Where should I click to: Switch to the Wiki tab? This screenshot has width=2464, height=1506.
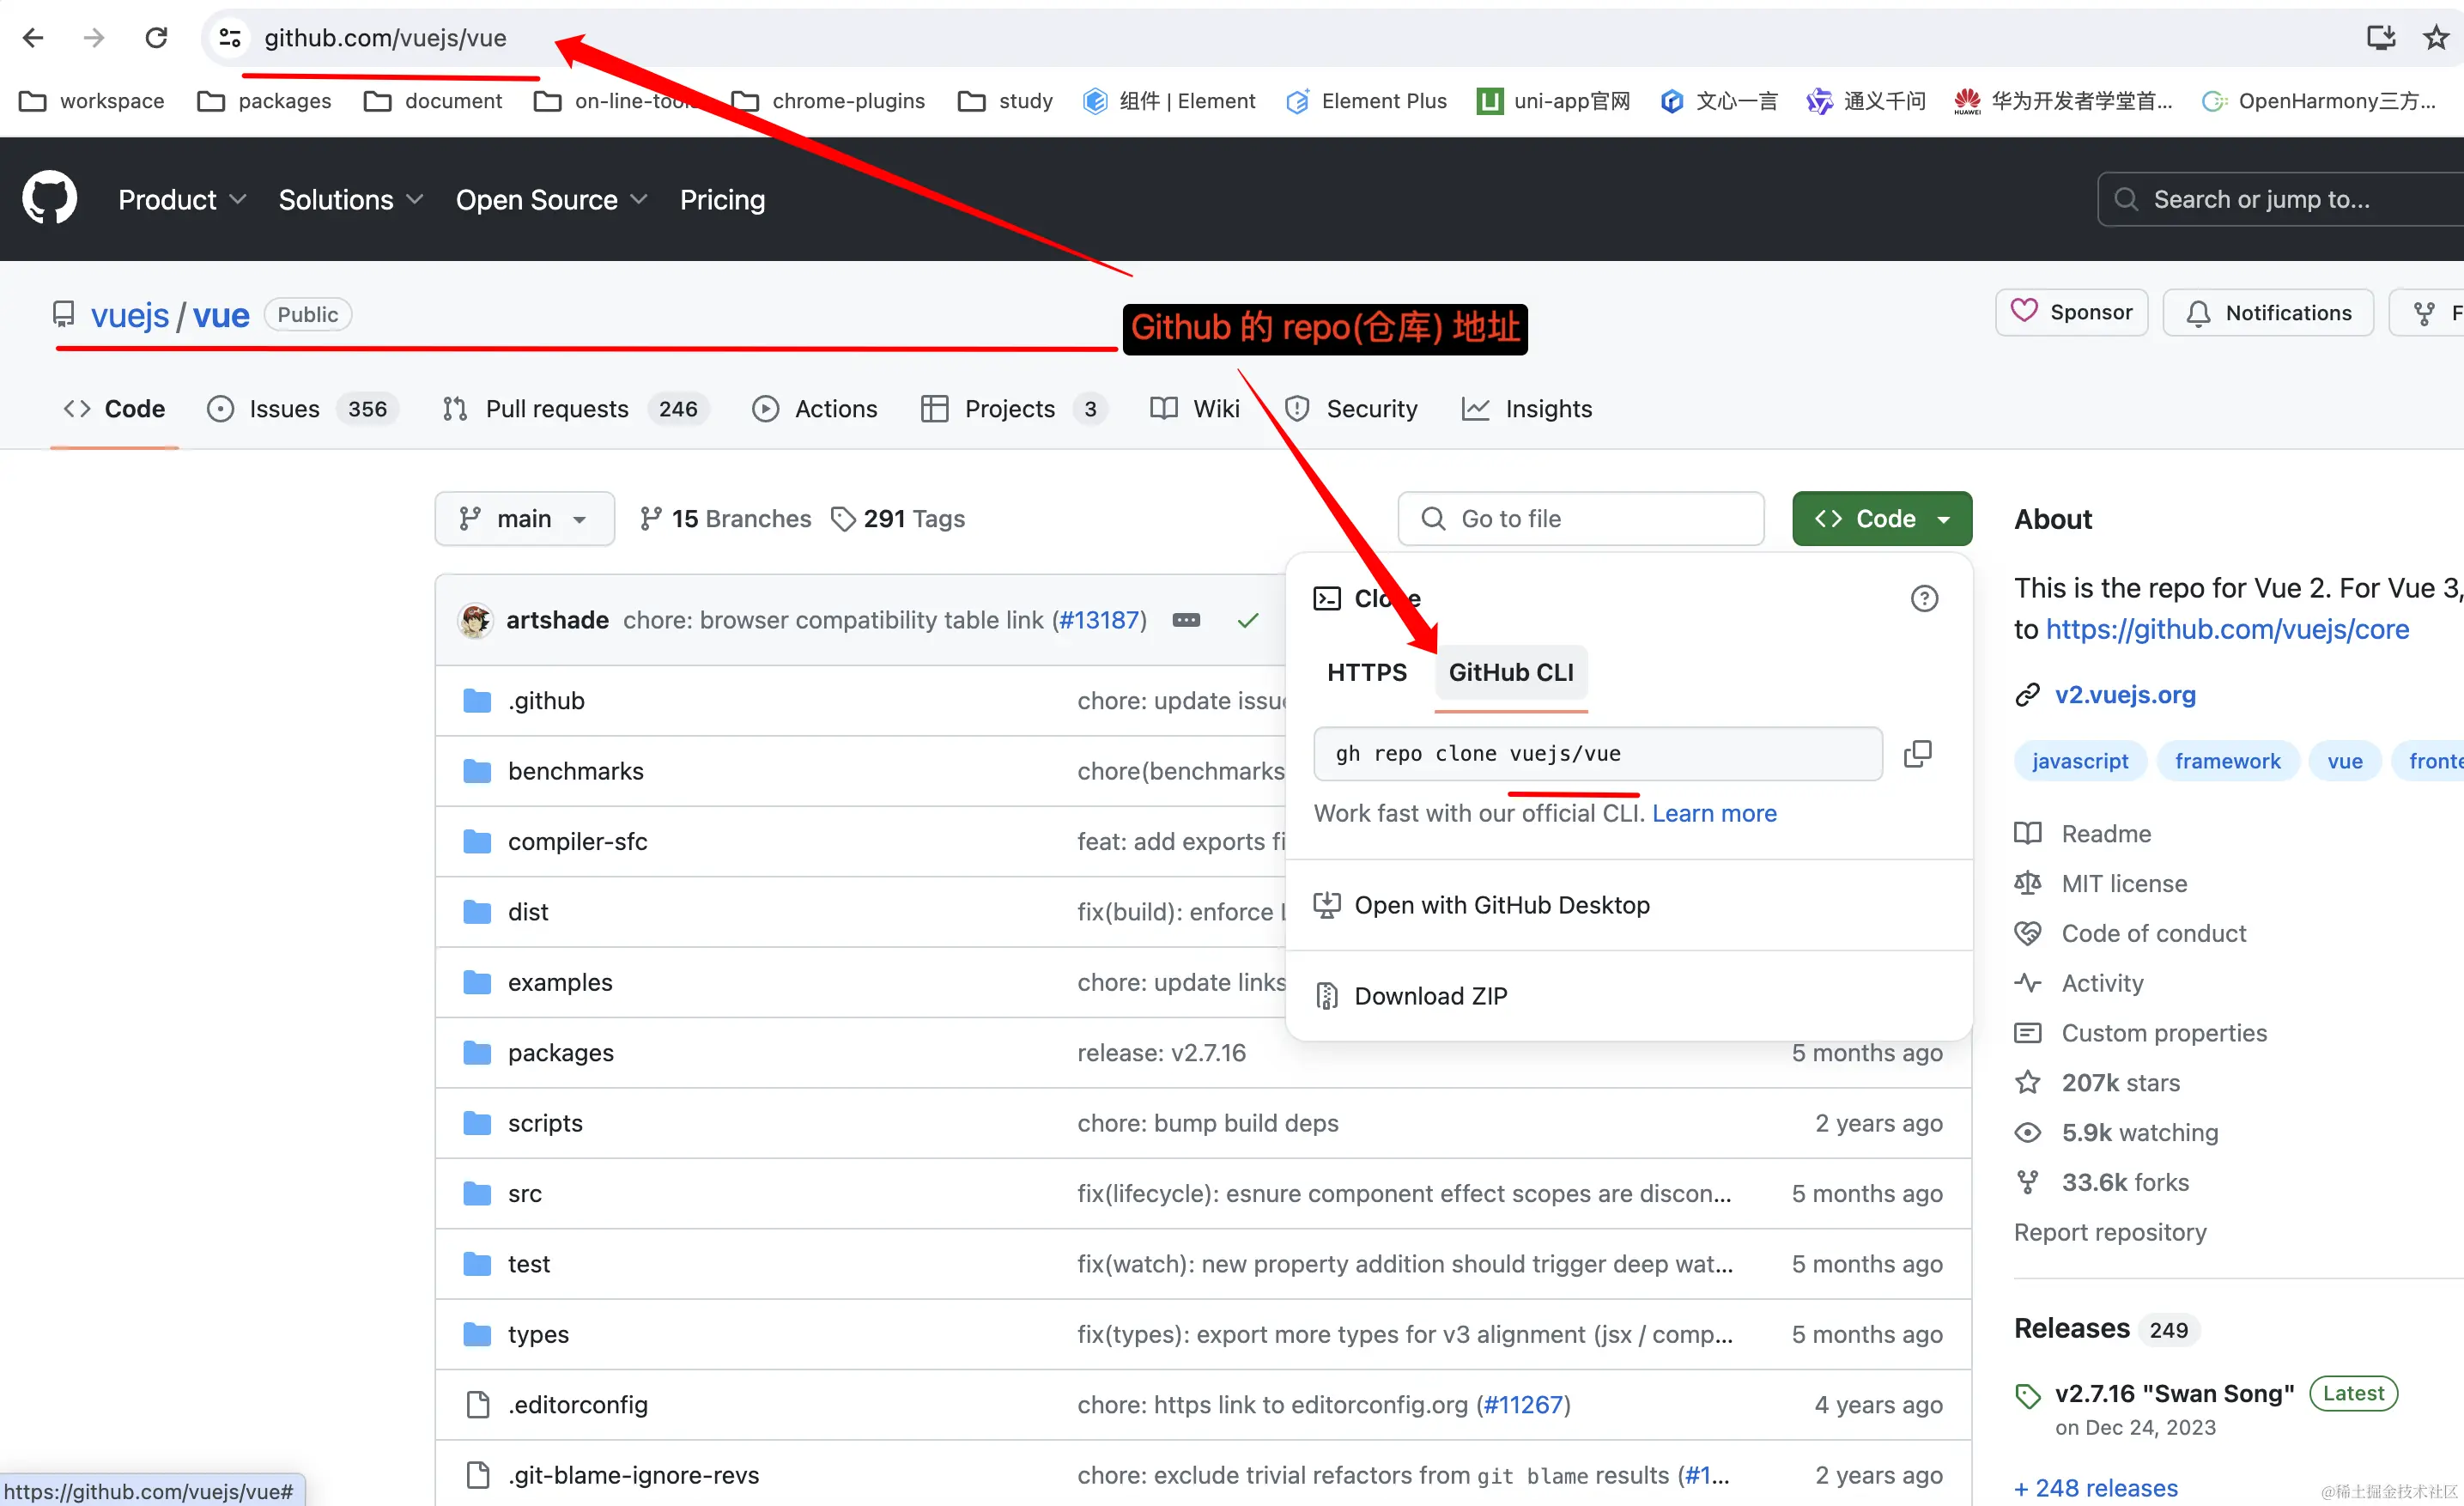tap(1195, 408)
